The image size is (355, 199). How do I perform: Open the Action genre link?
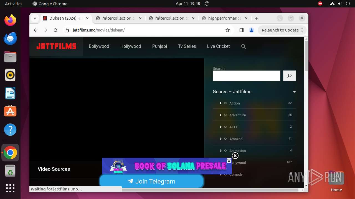(234, 103)
